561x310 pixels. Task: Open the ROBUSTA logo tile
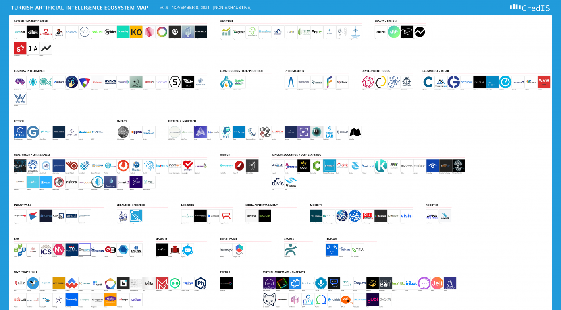[136, 250]
